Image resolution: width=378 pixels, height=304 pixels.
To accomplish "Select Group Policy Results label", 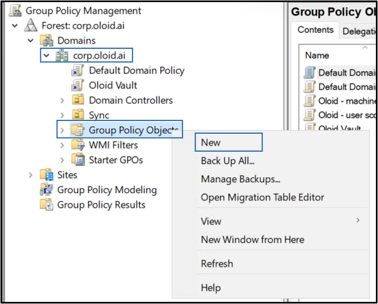I will [101, 205].
